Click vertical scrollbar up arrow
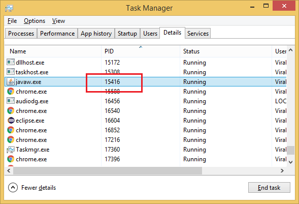Screen dimensions: 299x204 click(x=290, y=50)
